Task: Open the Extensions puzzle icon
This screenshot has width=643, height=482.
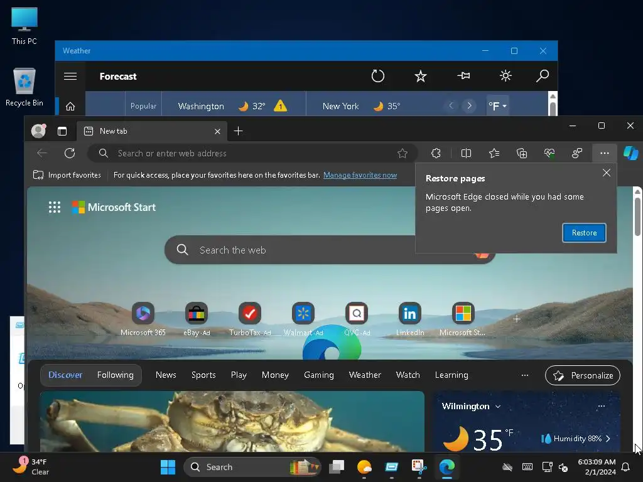Action: click(436, 153)
